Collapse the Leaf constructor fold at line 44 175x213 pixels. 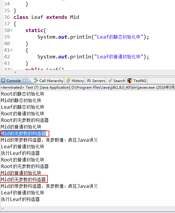click(11, 69)
